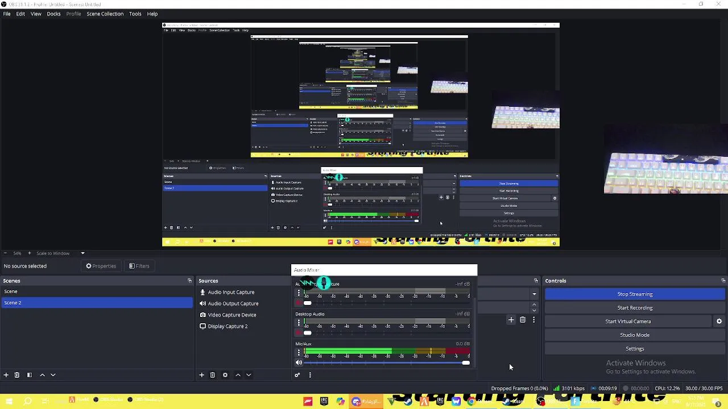Image resolution: width=728 pixels, height=409 pixels.
Task: Zoom out preview minus button
Action: [x=5, y=253]
